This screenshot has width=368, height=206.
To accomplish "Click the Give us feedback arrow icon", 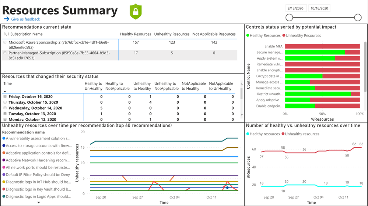I will [x=7, y=19].
